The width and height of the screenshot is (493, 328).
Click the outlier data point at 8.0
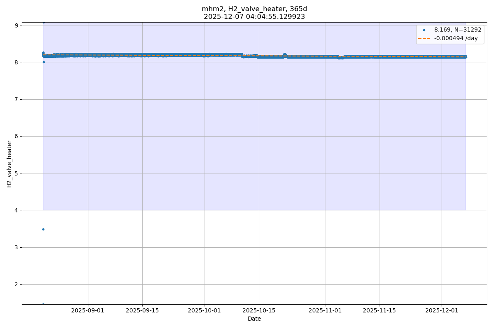click(x=44, y=62)
